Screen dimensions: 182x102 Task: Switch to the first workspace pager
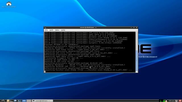[x=24, y=101]
